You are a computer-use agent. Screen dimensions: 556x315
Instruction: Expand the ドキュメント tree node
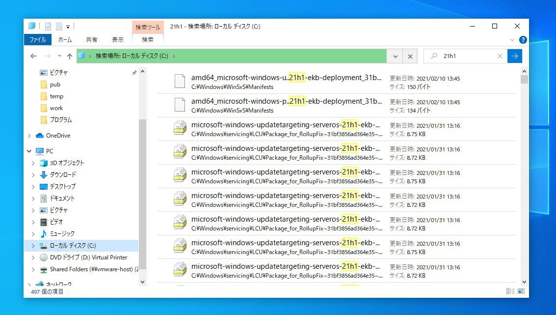click(33, 199)
